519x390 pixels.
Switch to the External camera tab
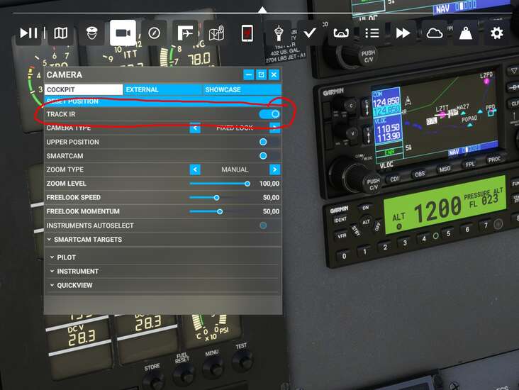[x=163, y=90]
